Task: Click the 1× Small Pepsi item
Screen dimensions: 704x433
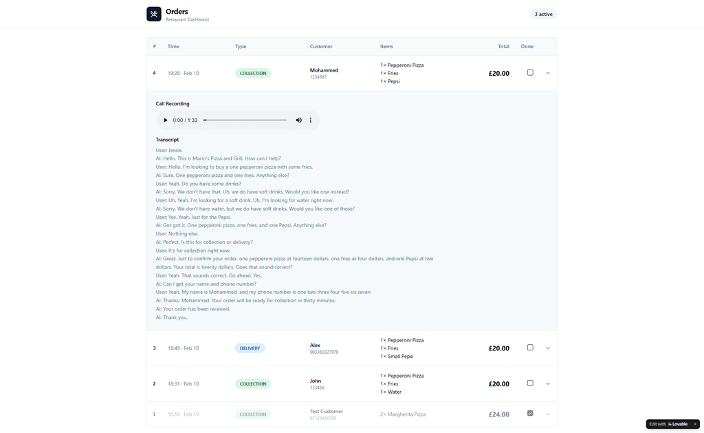Action: click(x=397, y=357)
